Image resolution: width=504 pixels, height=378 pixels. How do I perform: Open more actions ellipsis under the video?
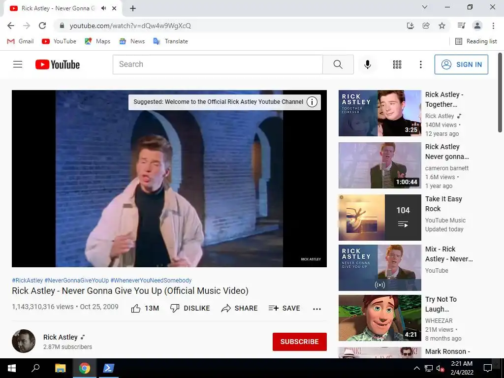click(x=316, y=309)
